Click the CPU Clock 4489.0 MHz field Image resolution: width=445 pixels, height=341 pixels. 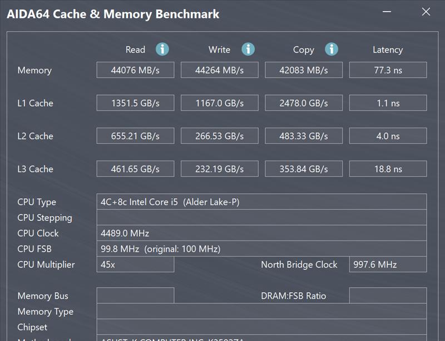261,233
